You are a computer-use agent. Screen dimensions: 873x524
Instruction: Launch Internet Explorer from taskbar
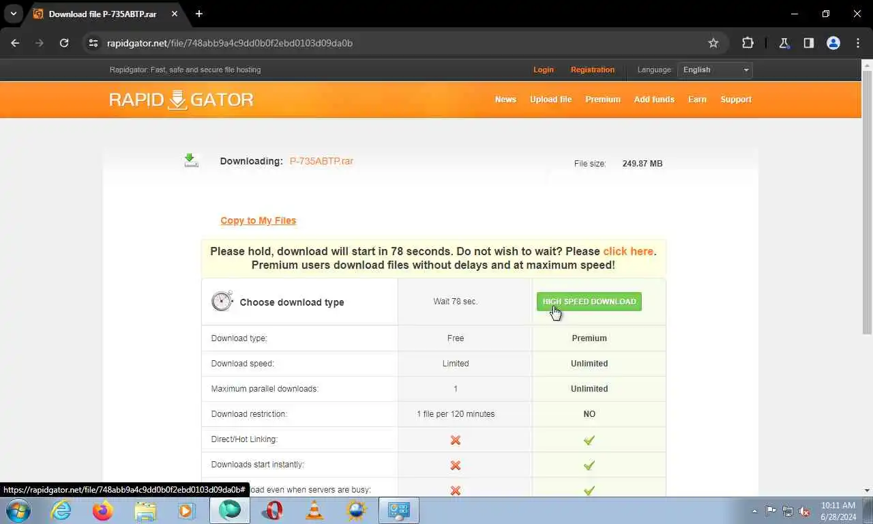(x=61, y=510)
